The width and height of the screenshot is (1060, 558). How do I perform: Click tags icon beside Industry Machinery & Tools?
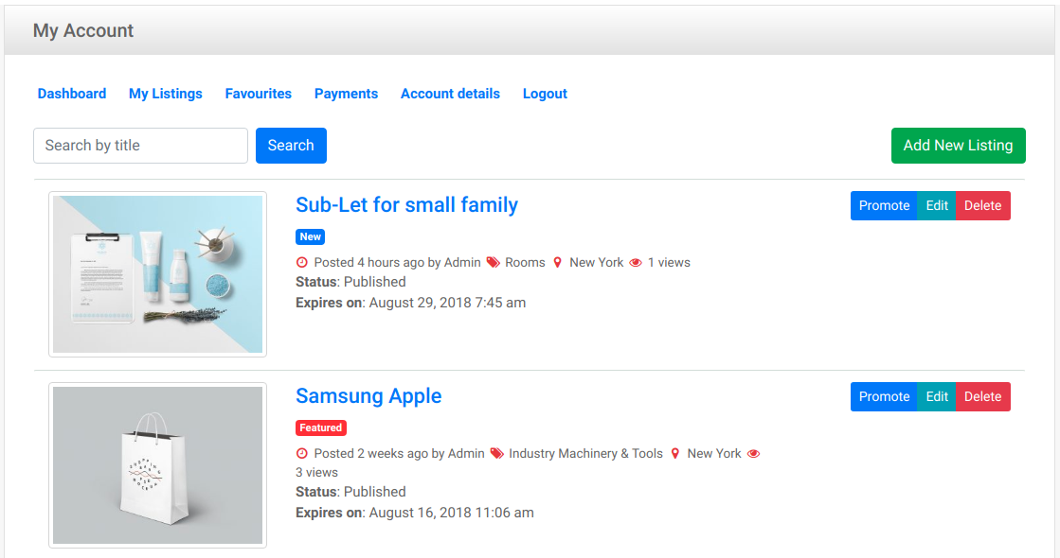click(497, 453)
